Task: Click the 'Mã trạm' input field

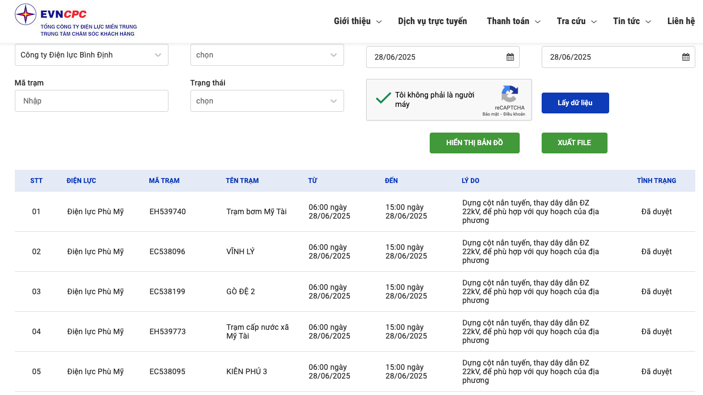Action: [x=91, y=101]
